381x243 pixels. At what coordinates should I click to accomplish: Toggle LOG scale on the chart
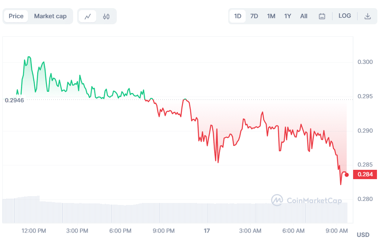[x=345, y=16]
